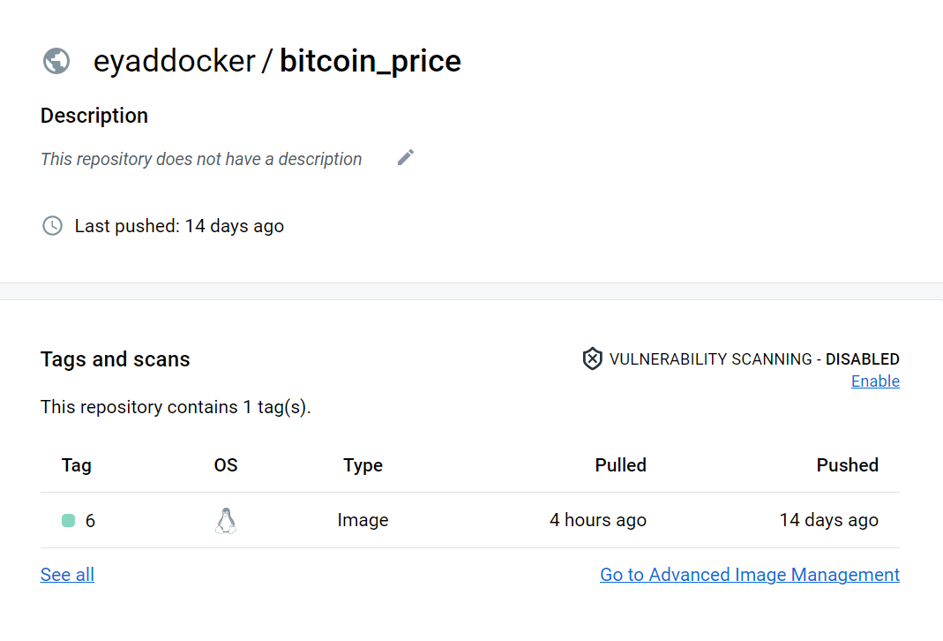Image resolution: width=943 pixels, height=641 pixels.
Task: Click the Type column header
Action: point(363,465)
